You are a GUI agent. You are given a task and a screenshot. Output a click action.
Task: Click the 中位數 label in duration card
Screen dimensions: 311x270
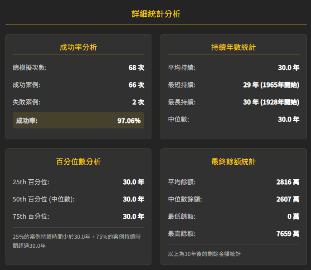(x=179, y=119)
